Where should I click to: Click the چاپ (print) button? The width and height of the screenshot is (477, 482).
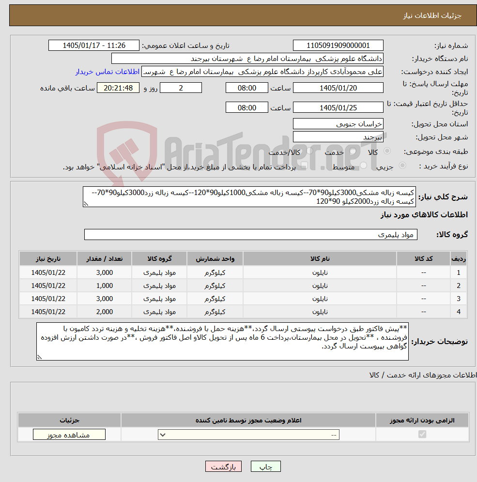(266, 467)
